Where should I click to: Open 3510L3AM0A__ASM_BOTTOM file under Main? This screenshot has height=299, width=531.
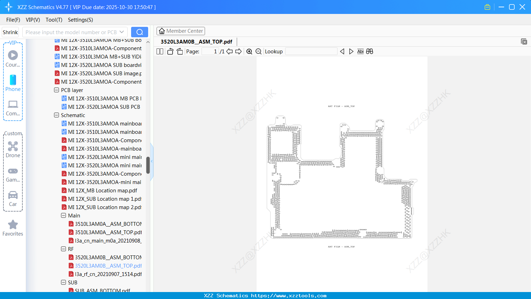click(105, 224)
